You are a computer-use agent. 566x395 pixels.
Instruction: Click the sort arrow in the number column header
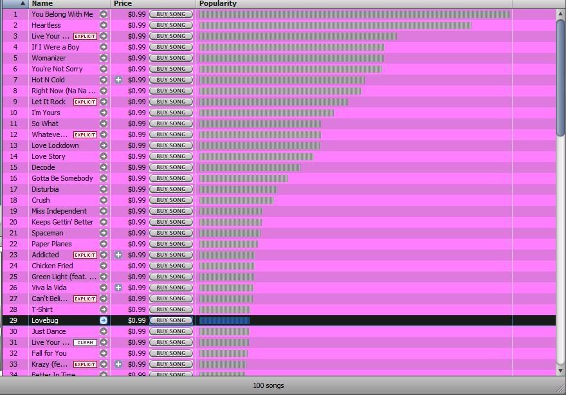point(23,4)
